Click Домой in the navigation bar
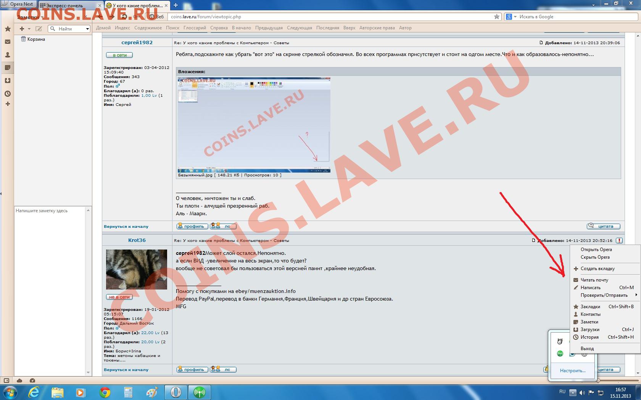Screen dimensions: 641x400 point(103,28)
